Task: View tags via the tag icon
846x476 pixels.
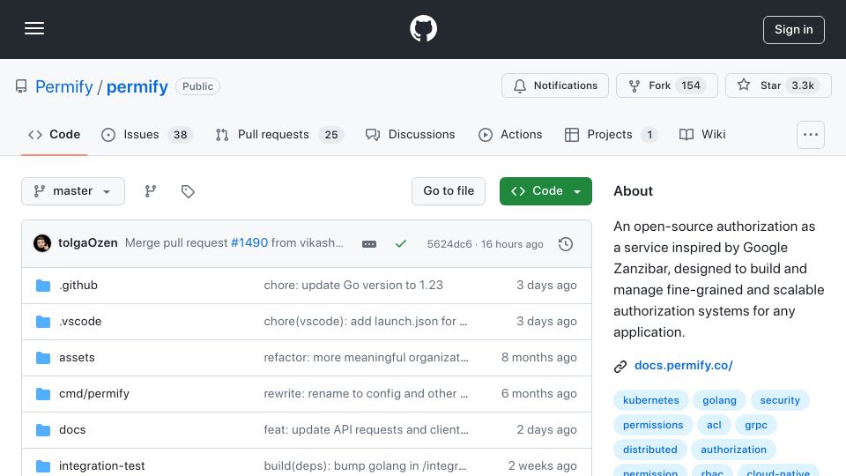Action: (x=188, y=191)
